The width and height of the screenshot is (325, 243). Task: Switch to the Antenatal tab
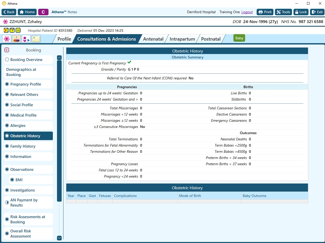point(153,39)
